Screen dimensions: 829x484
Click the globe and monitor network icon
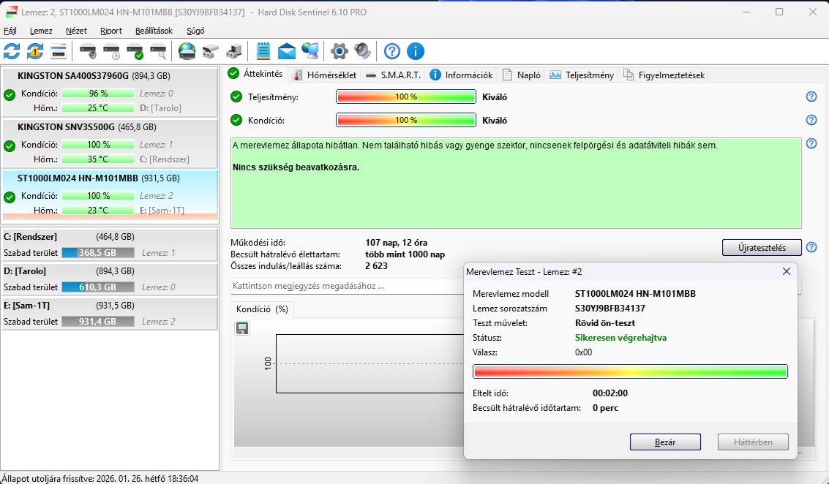310,51
